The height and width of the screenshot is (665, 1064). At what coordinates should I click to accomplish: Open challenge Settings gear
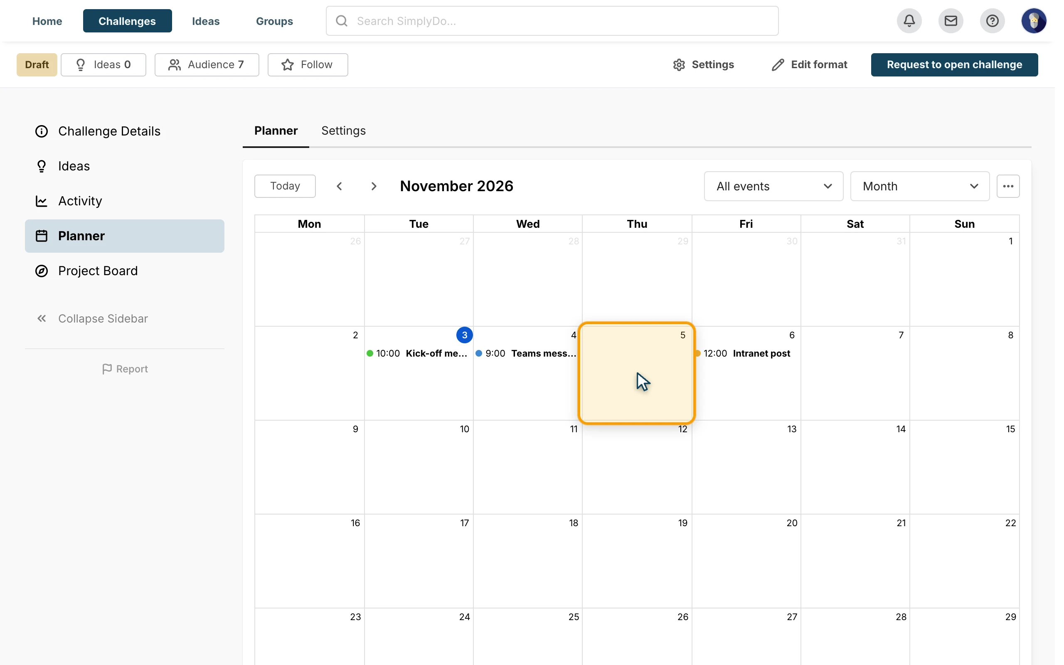click(703, 65)
